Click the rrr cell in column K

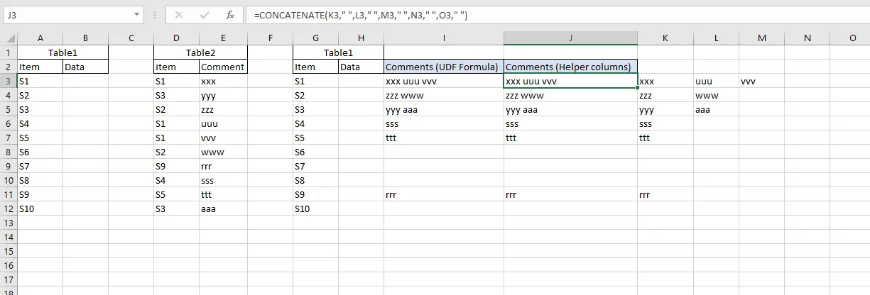coord(665,195)
